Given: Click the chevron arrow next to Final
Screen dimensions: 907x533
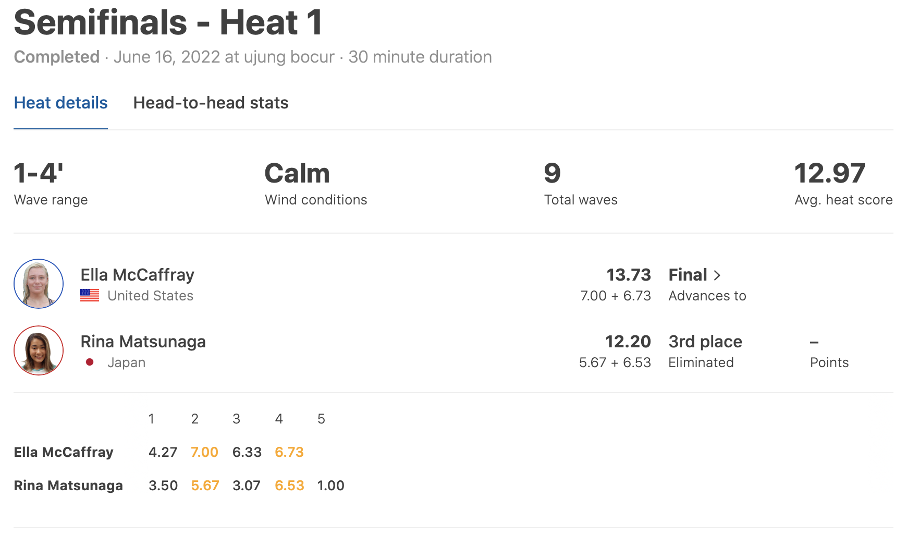Looking at the screenshot, I should pyautogui.click(x=717, y=275).
